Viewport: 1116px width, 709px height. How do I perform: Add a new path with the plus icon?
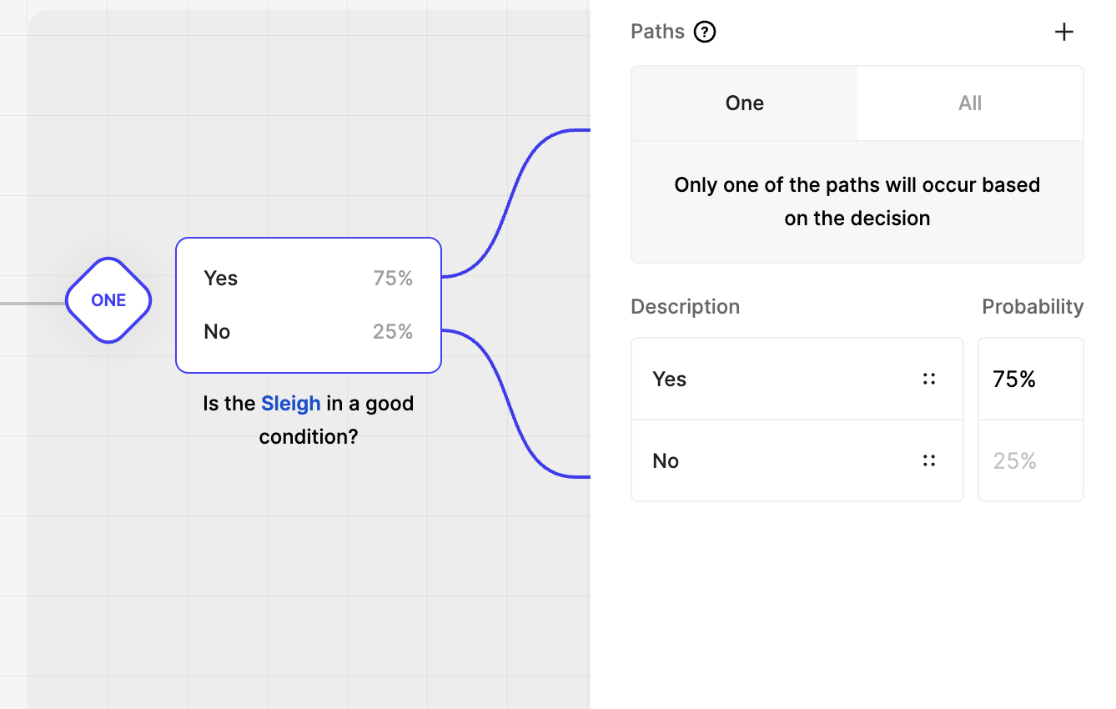click(x=1063, y=33)
